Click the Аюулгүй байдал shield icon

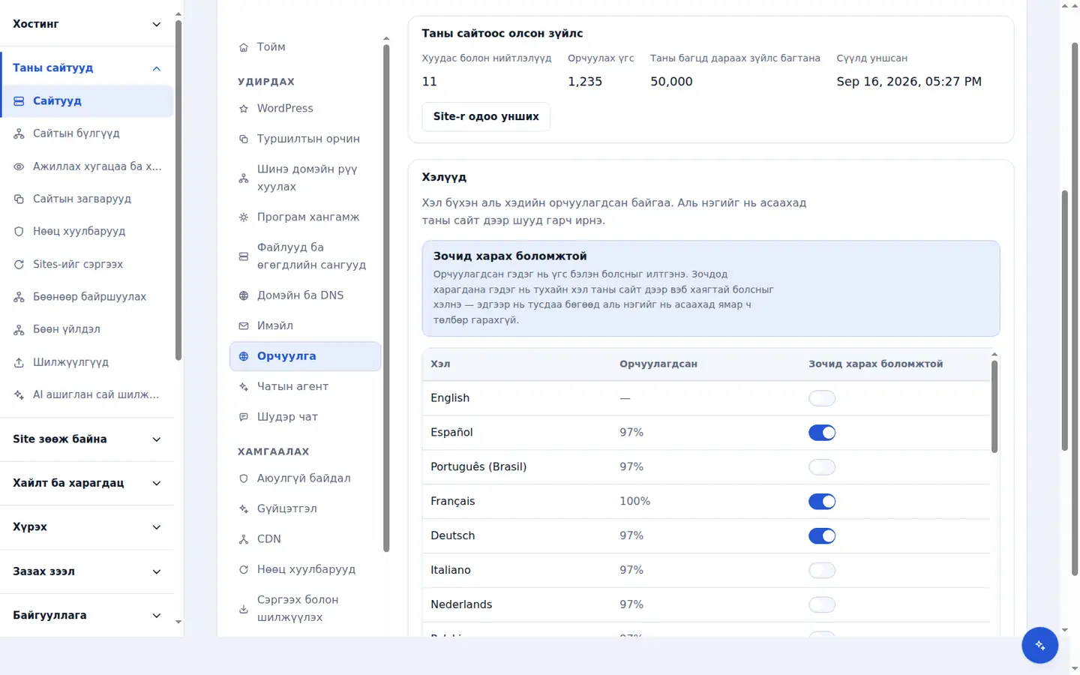click(x=244, y=478)
